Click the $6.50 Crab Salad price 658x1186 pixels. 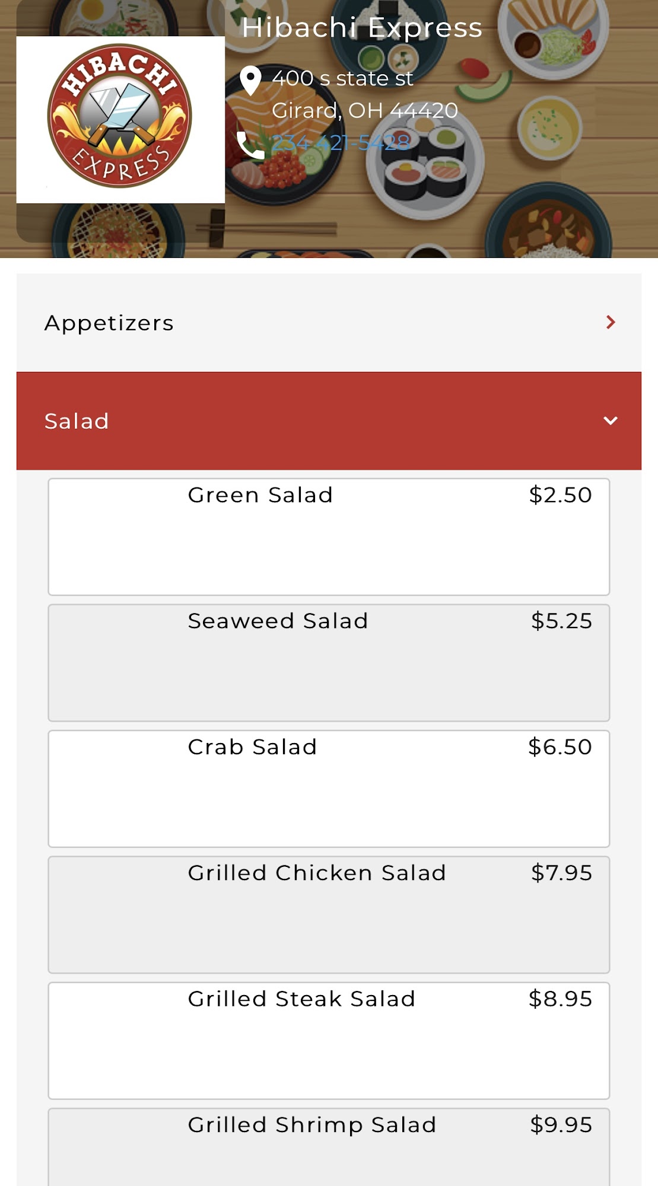tap(560, 747)
